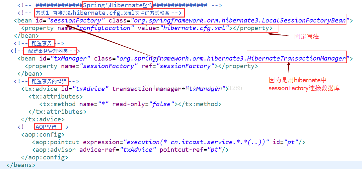Image resolution: width=362 pixels, height=169 pixels.
Task: Click the closing </tx:attributes> tag
Action: click(x=57, y=112)
